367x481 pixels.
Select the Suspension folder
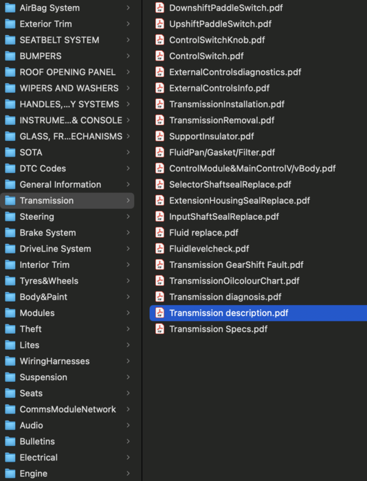click(67, 377)
